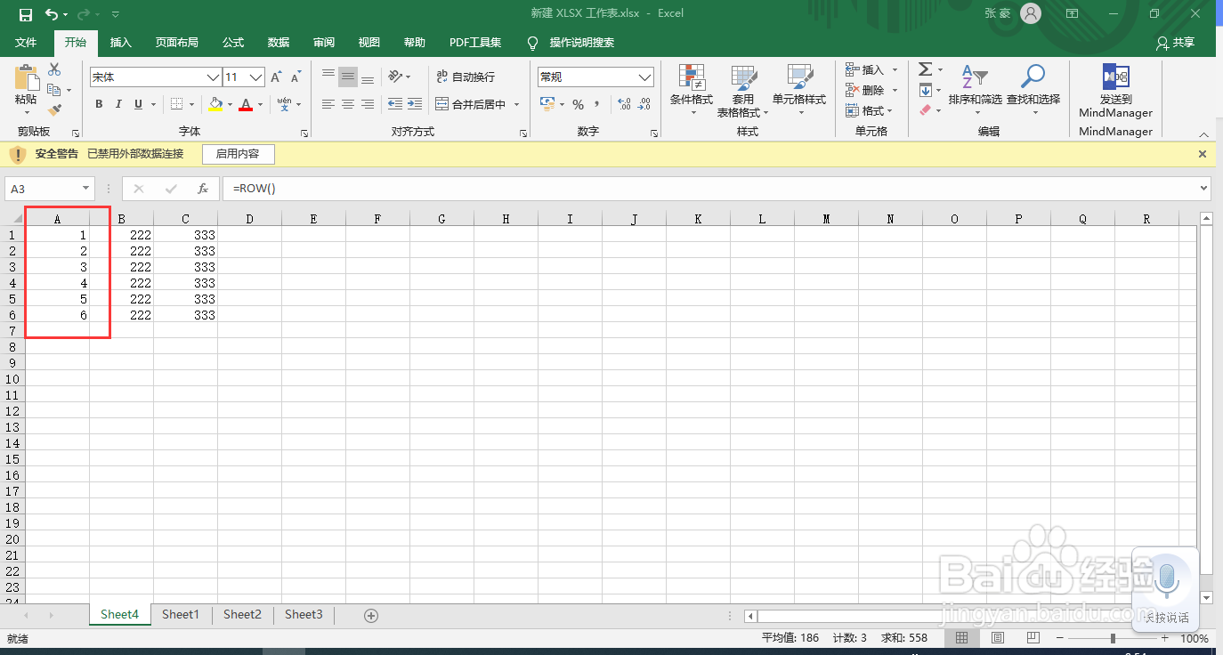Click the Save icon in quick access toolbar

(26, 14)
